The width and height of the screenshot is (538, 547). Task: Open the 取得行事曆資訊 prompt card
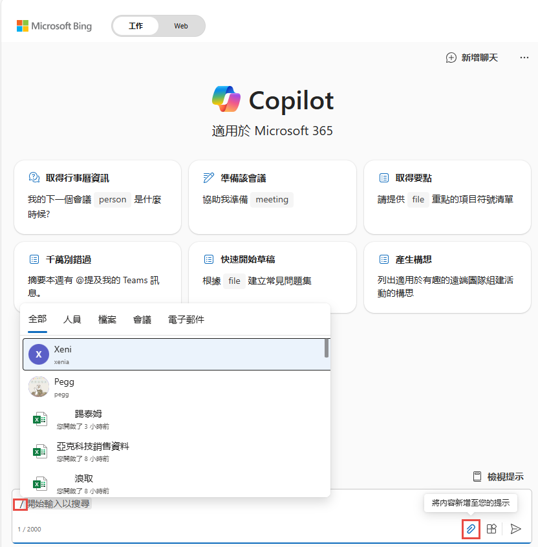point(98,197)
